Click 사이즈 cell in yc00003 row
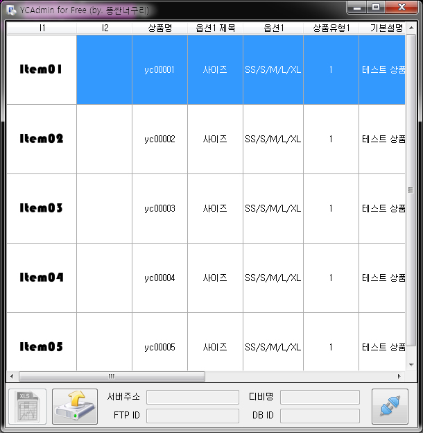Viewport: 423px width, 433px height. tap(215, 208)
